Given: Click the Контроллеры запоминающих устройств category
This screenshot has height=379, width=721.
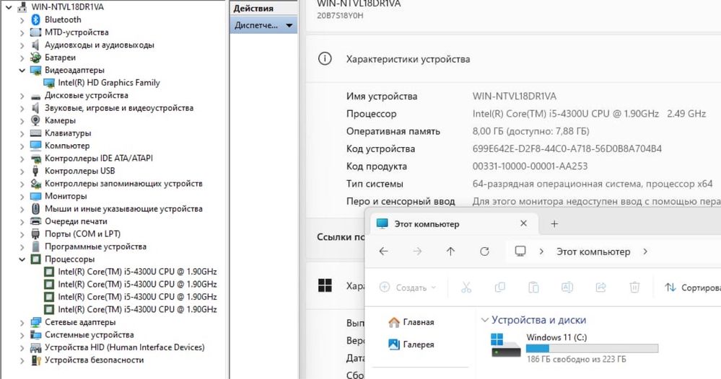Looking at the screenshot, I should coord(123,184).
